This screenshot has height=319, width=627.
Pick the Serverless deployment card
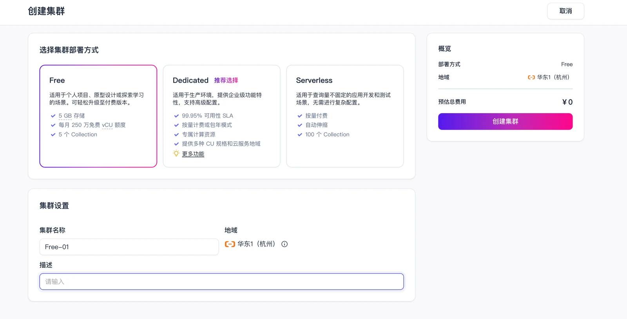click(345, 116)
